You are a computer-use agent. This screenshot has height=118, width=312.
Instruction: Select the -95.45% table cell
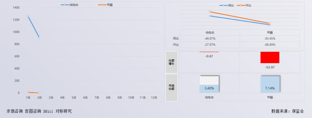270,38
